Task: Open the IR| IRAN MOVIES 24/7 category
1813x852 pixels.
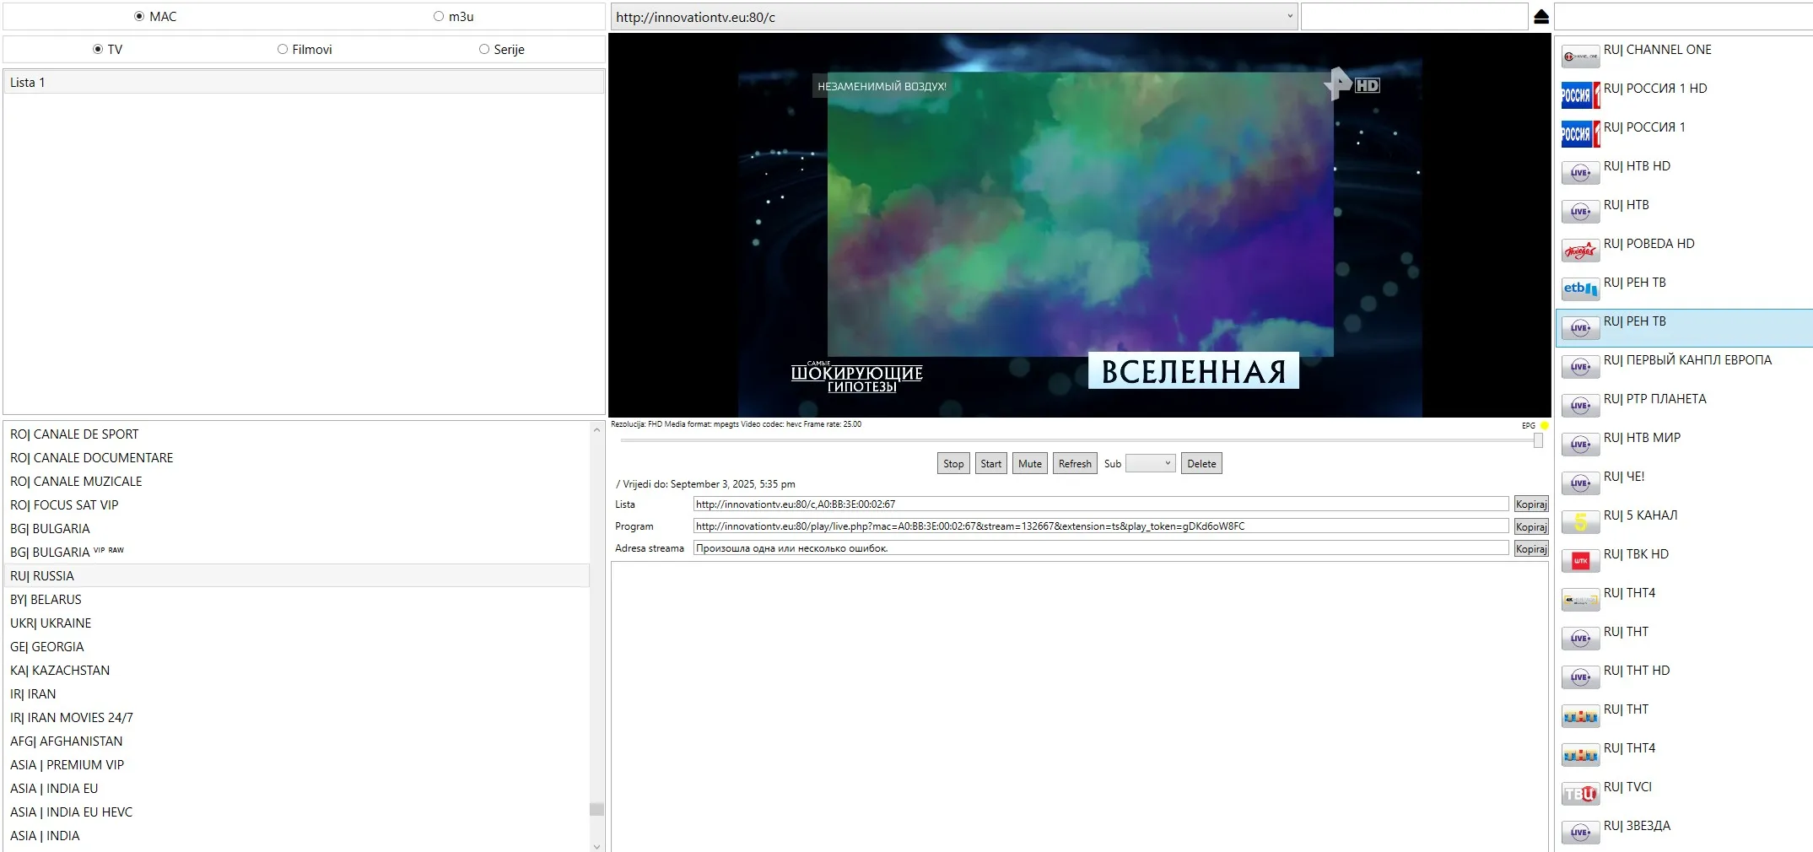Action: click(297, 717)
